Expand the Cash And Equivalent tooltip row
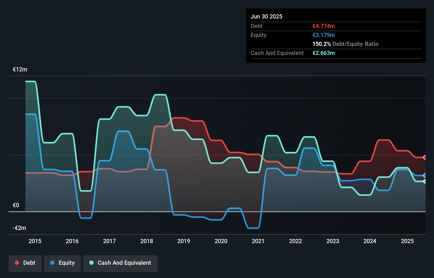This screenshot has width=434, height=278. 277,53
